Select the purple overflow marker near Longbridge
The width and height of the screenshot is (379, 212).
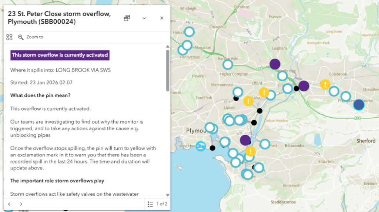coord(275,64)
